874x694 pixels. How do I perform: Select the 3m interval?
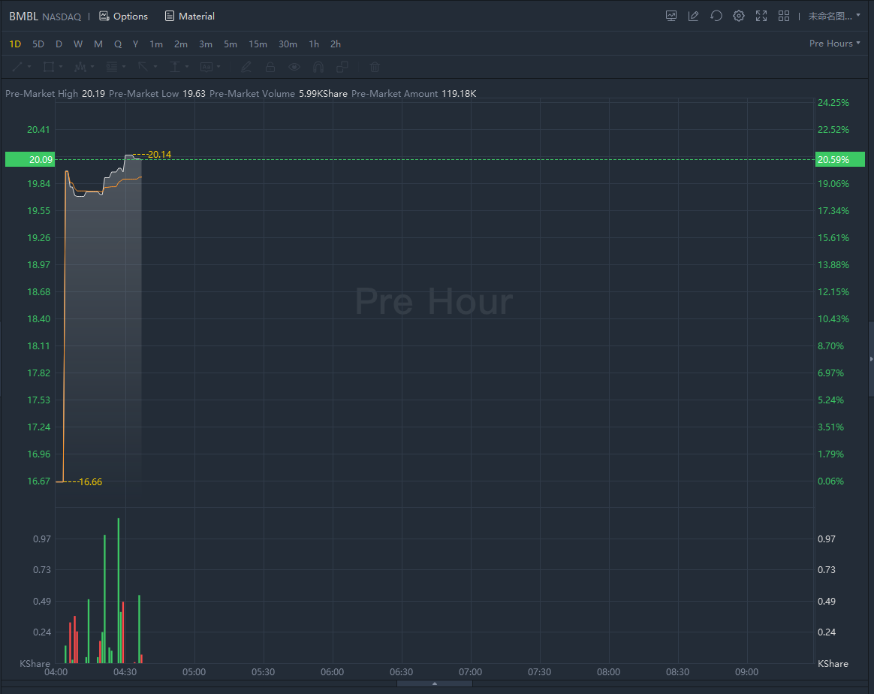click(x=206, y=44)
